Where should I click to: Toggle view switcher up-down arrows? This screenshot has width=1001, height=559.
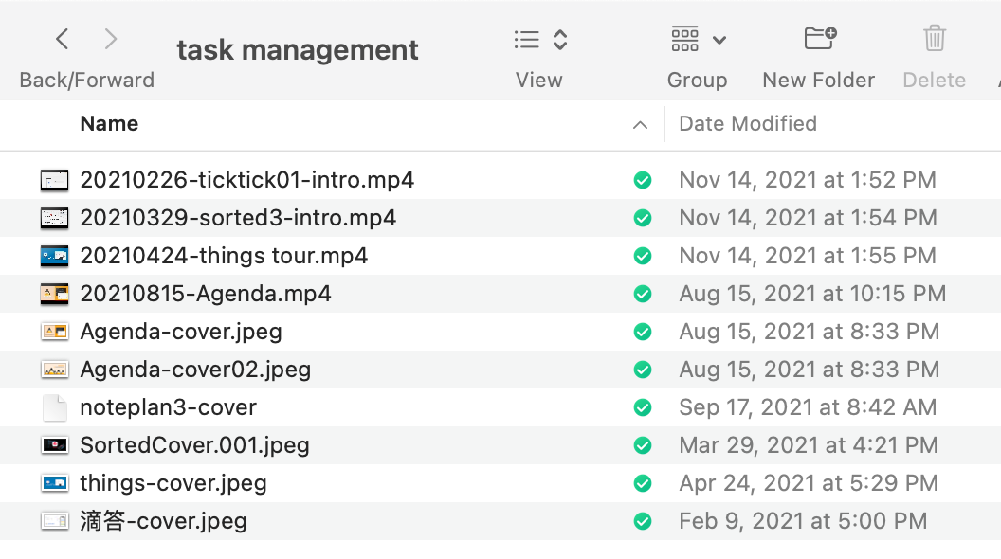coord(560,40)
